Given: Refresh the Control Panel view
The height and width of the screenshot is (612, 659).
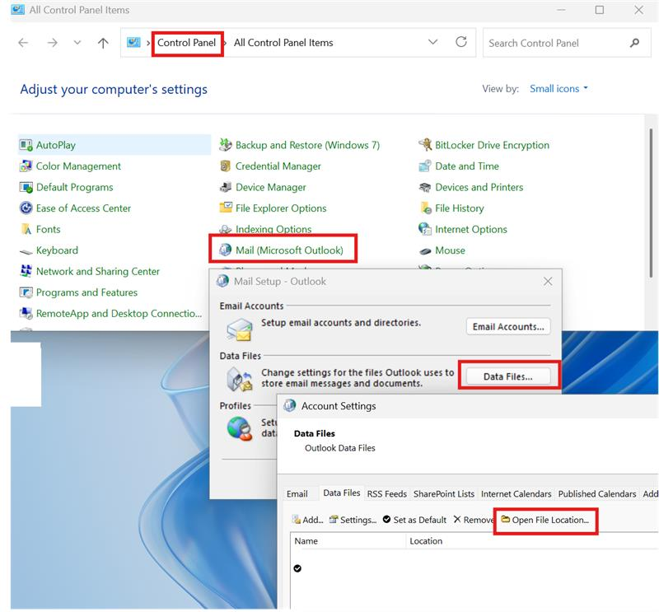Looking at the screenshot, I should [461, 42].
